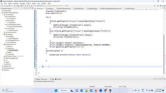The height and width of the screenshot is (93, 166).
Task: Click the green Run launch icon
Action: [18, 6]
